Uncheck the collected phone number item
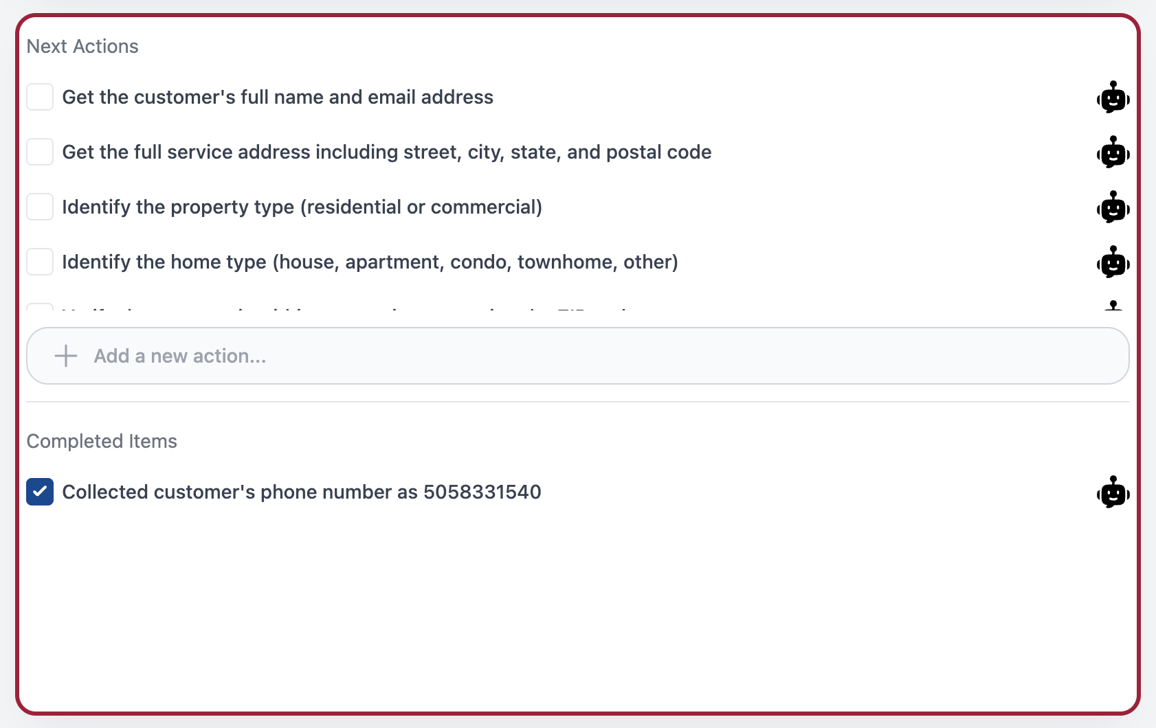The image size is (1156, 728). [40, 492]
